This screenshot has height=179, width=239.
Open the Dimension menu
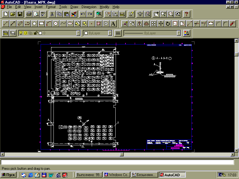[89, 7]
